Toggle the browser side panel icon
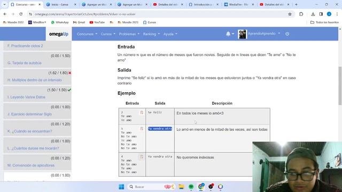The width and height of the screenshot is (342, 192). click(x=321, y=14)
